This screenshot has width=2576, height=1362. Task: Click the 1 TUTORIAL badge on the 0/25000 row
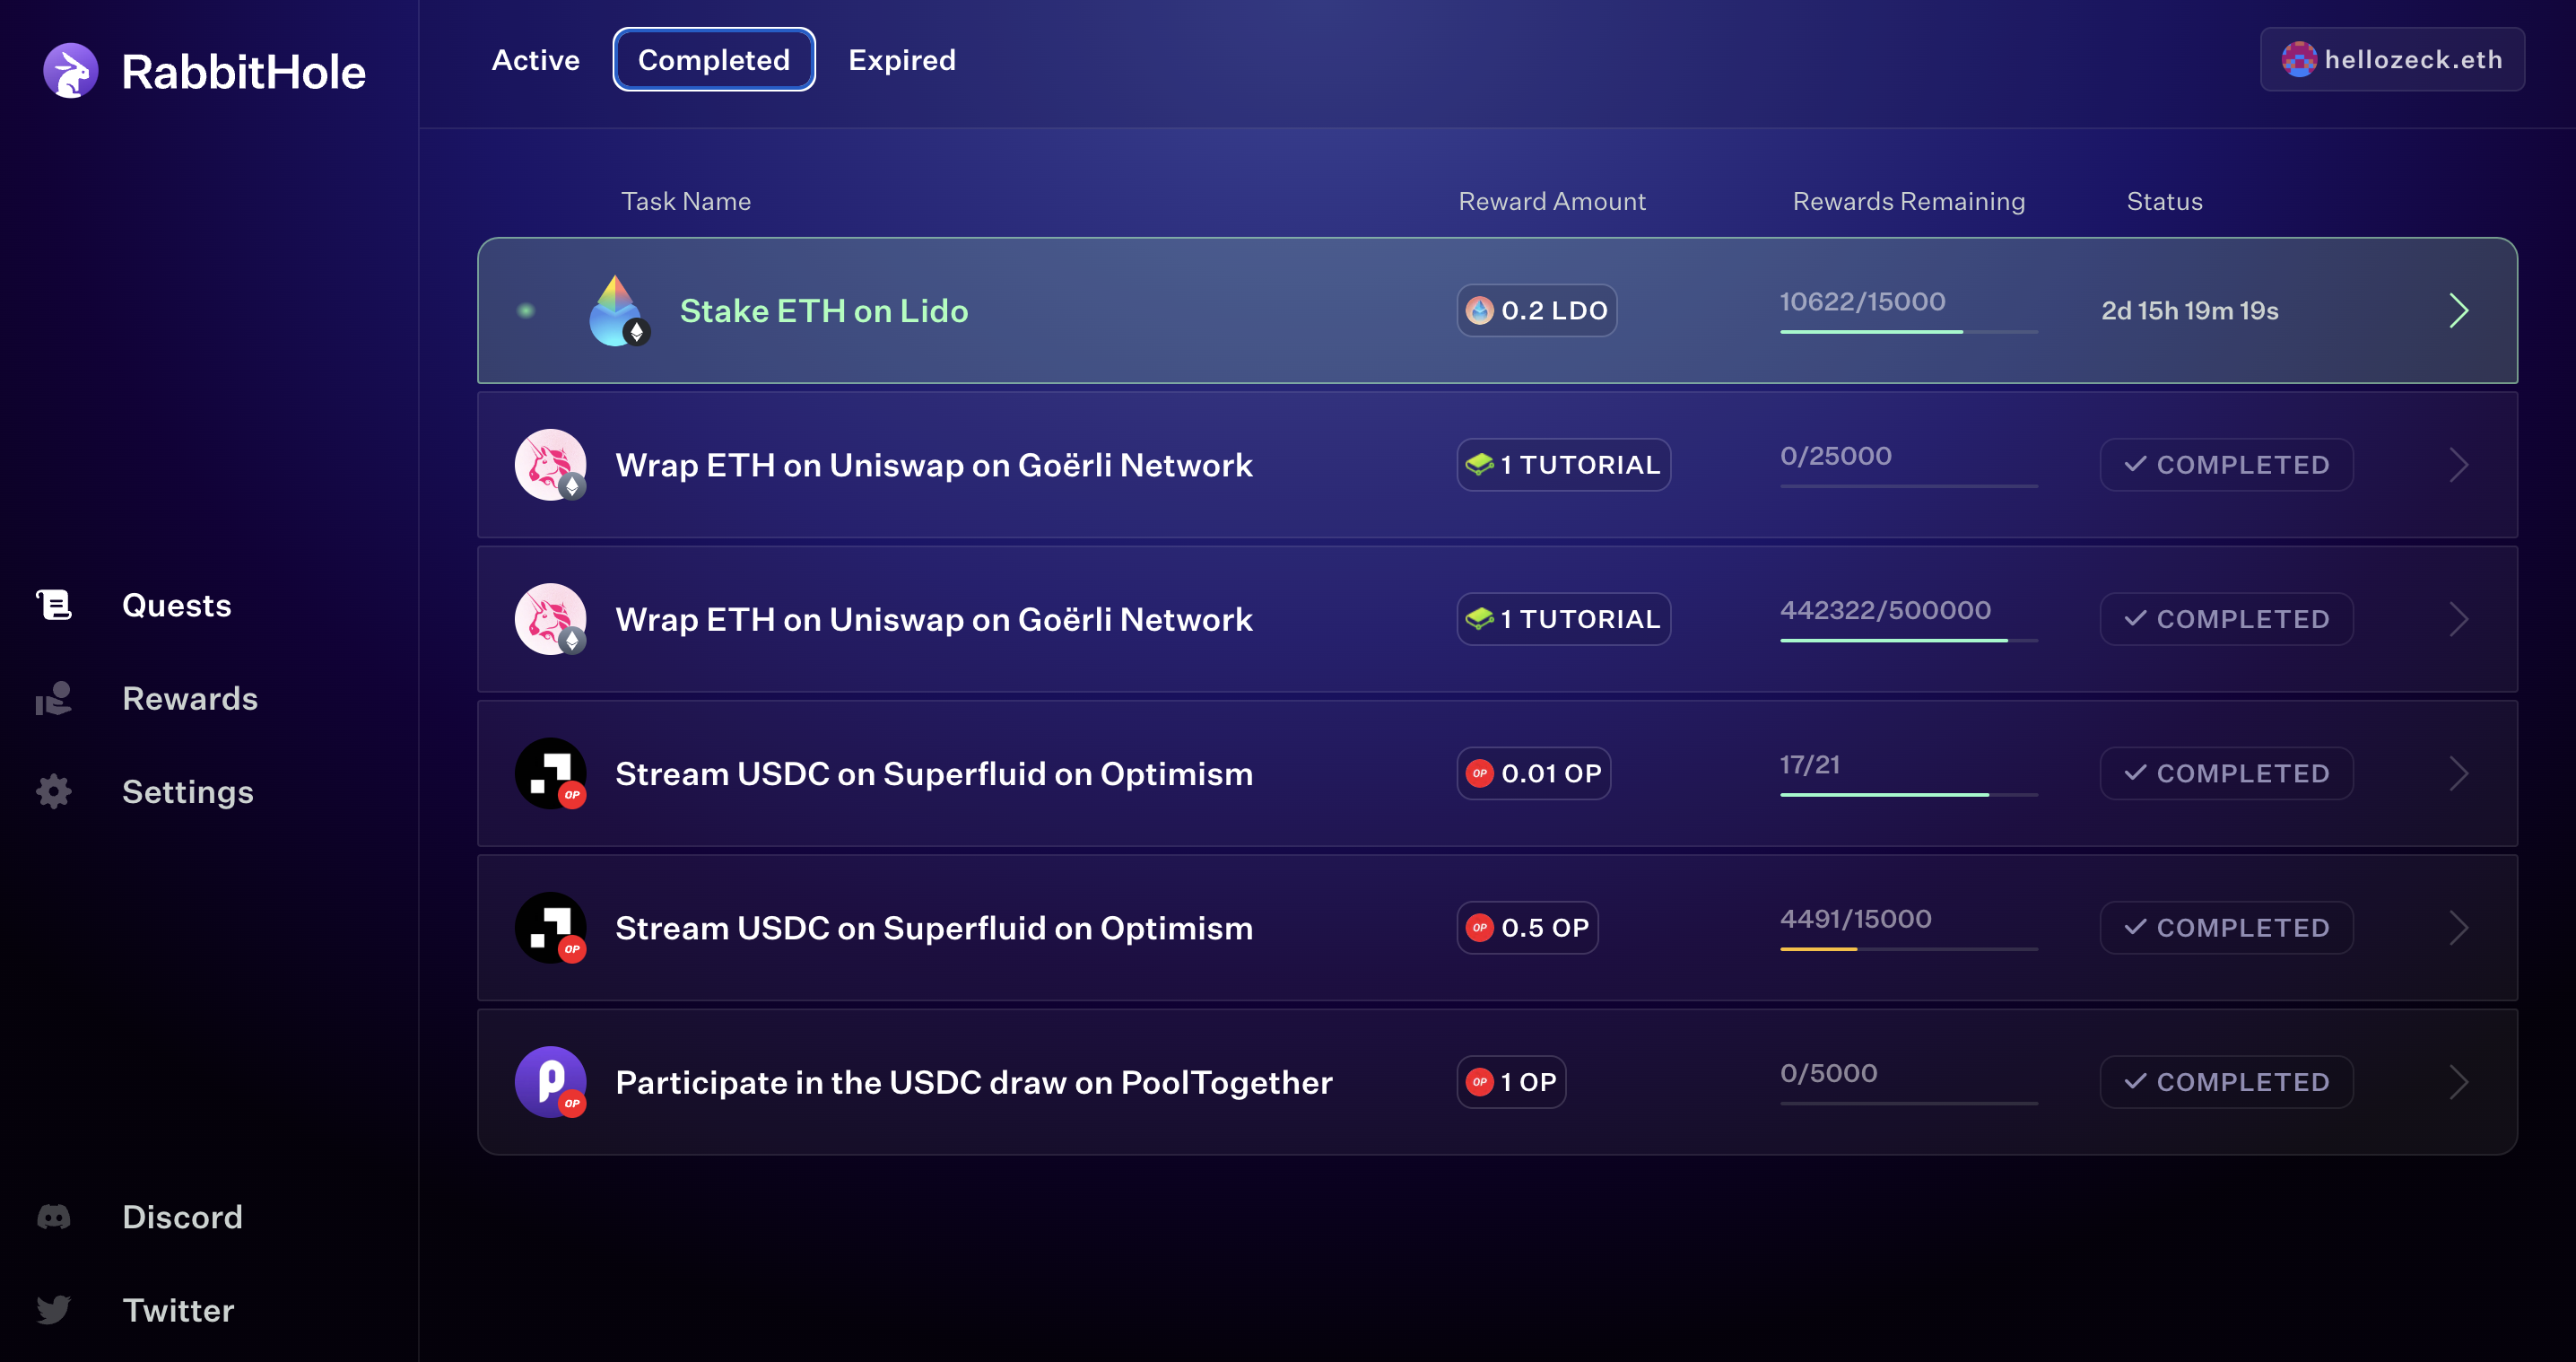click(x=1564, y=465)
